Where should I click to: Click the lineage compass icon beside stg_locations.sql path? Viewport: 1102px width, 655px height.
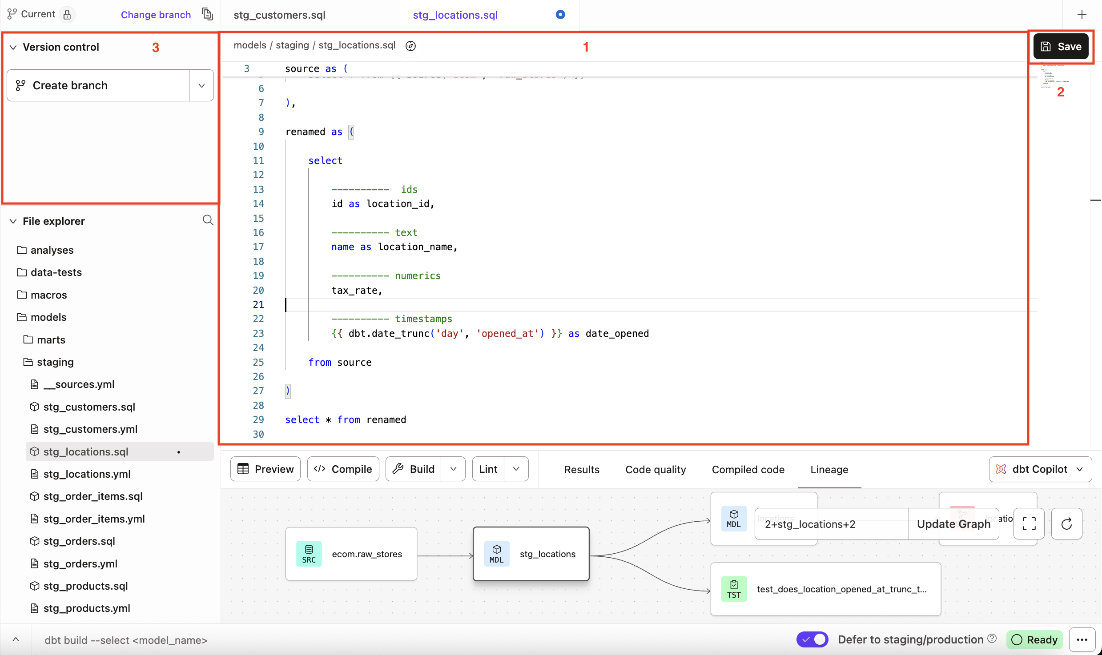click(410, 45)
